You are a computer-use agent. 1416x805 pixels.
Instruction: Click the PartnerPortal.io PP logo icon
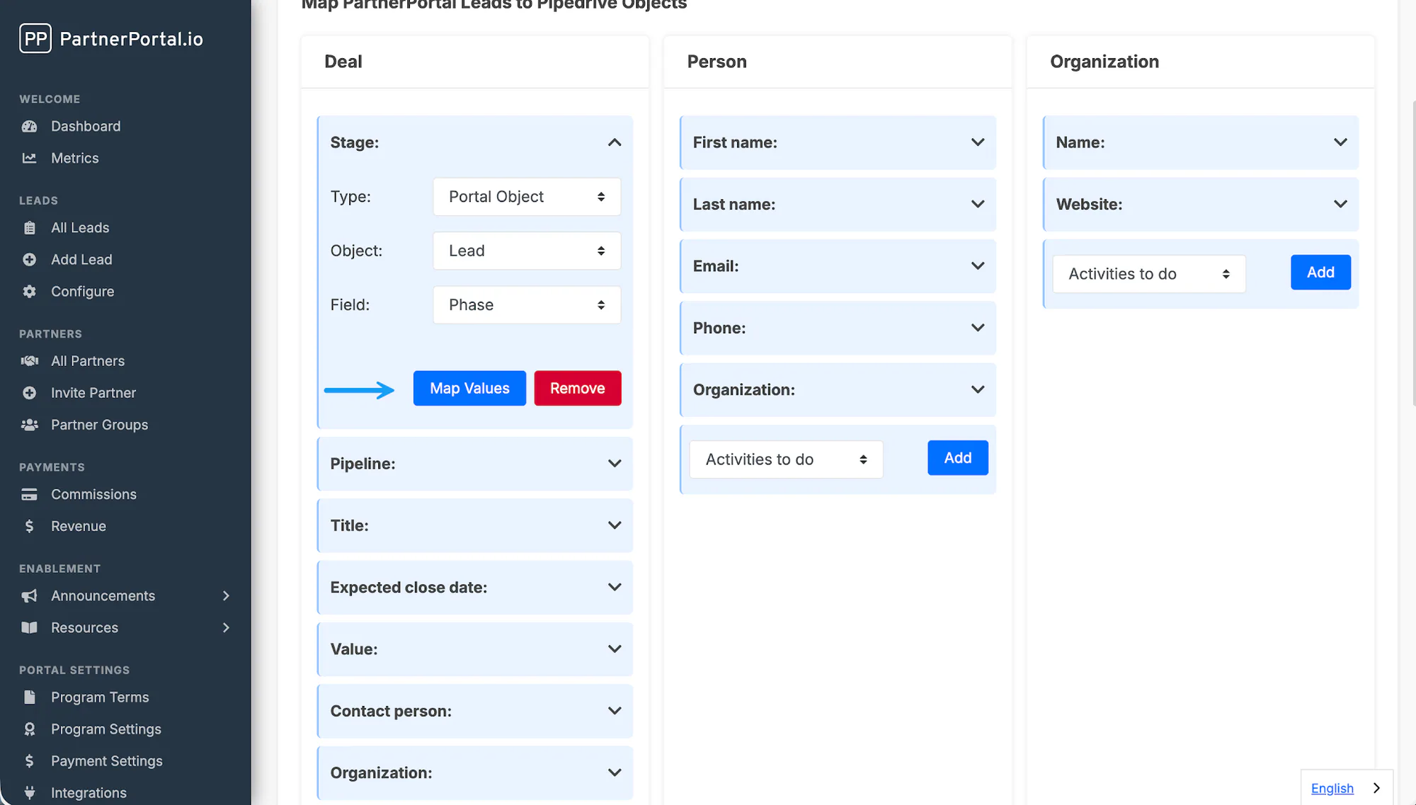click(x=35, y=38)
